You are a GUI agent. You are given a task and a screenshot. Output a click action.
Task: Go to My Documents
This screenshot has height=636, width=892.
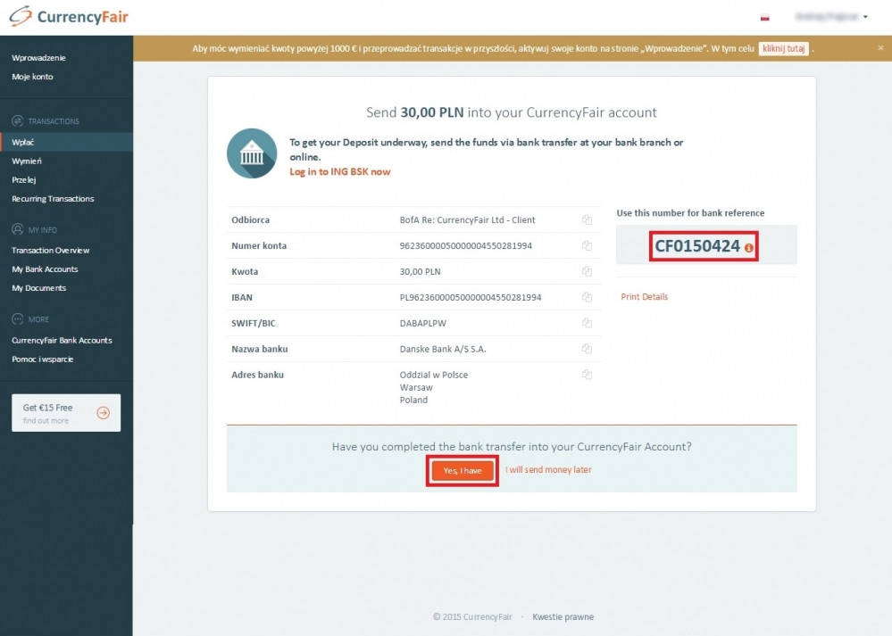point(38,288)
